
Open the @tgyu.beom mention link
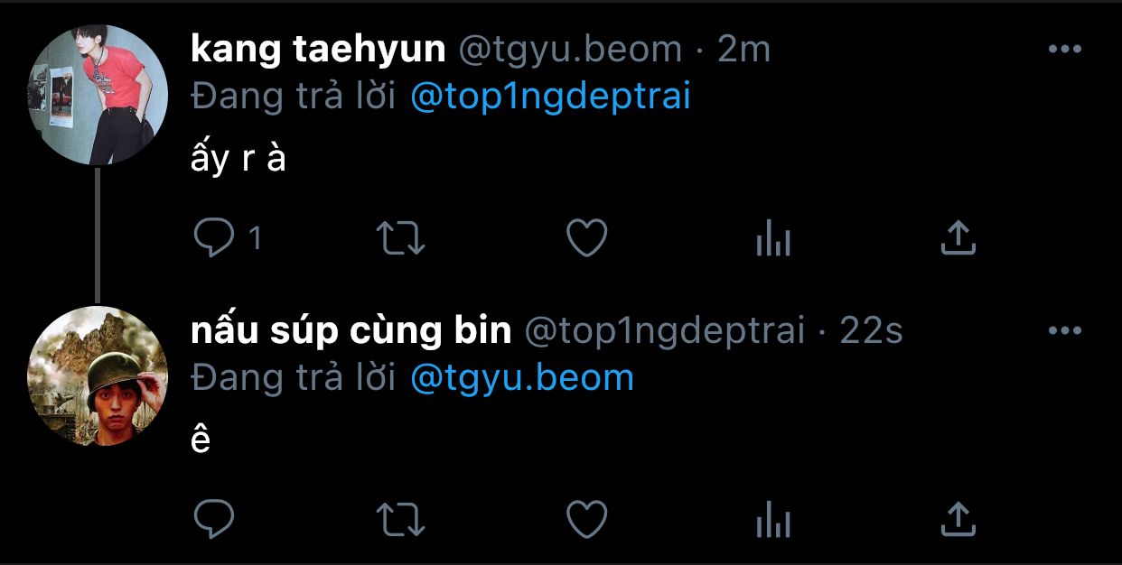(522, 378)
